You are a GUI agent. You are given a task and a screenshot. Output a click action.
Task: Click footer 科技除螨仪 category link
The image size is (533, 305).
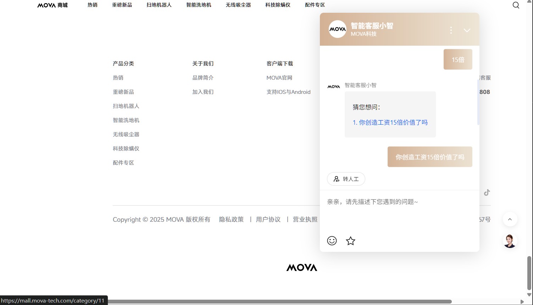[126, 148]
